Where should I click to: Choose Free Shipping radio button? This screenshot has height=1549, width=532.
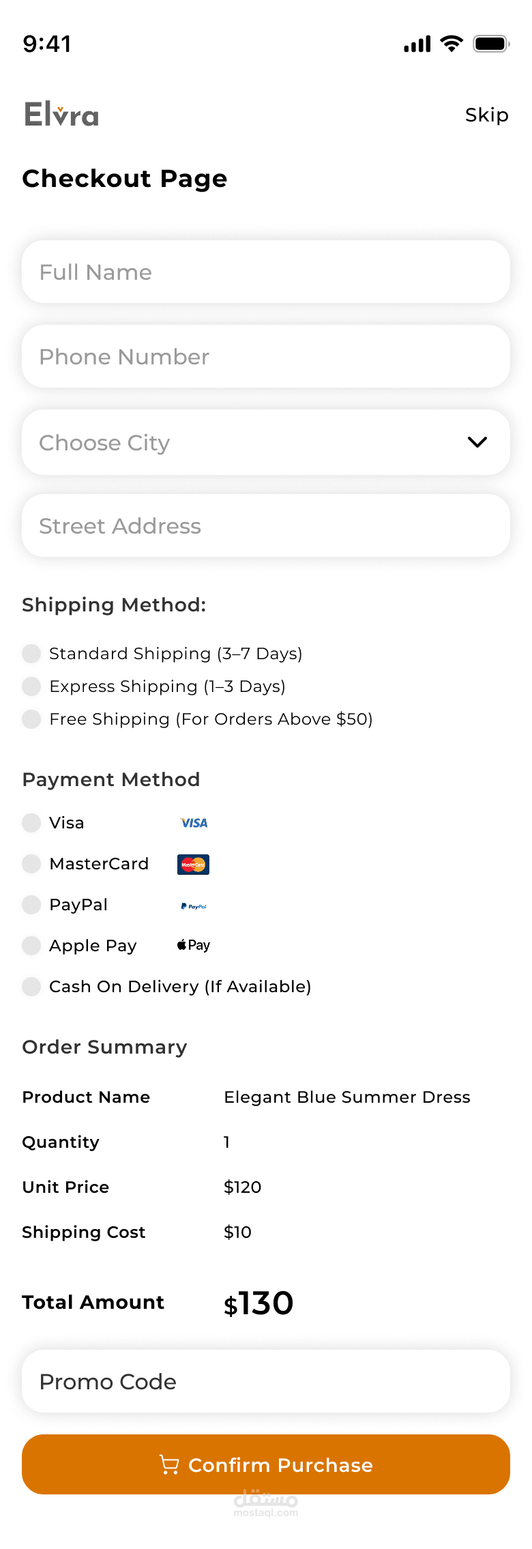[x=31, y=719]
